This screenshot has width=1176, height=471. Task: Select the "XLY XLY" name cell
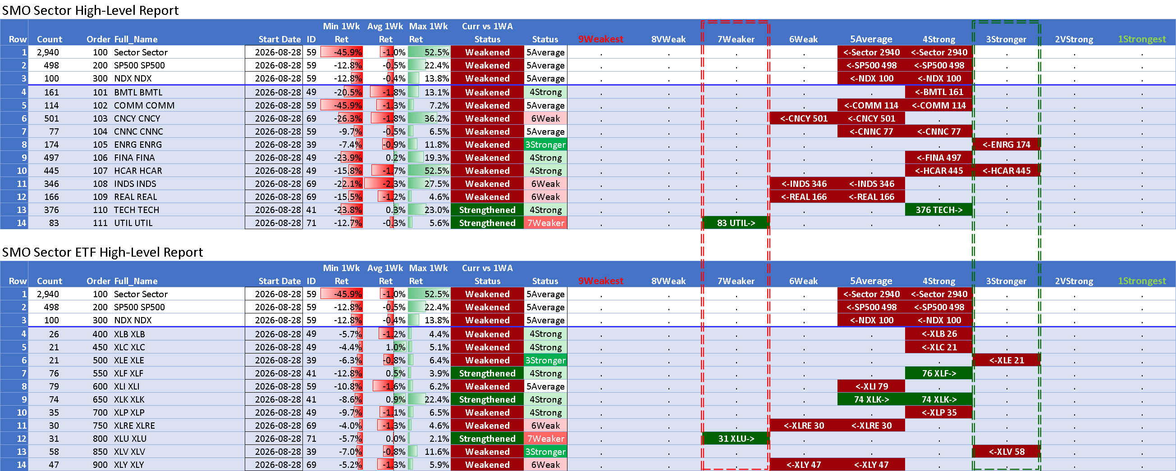point(129,465)
